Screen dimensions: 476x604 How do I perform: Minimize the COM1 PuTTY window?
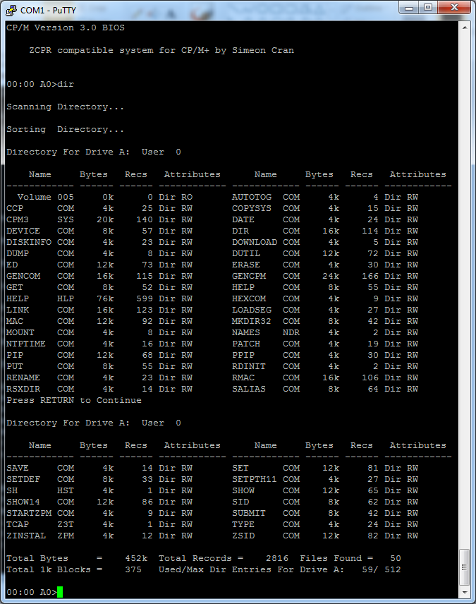click(x=409, y=8)
